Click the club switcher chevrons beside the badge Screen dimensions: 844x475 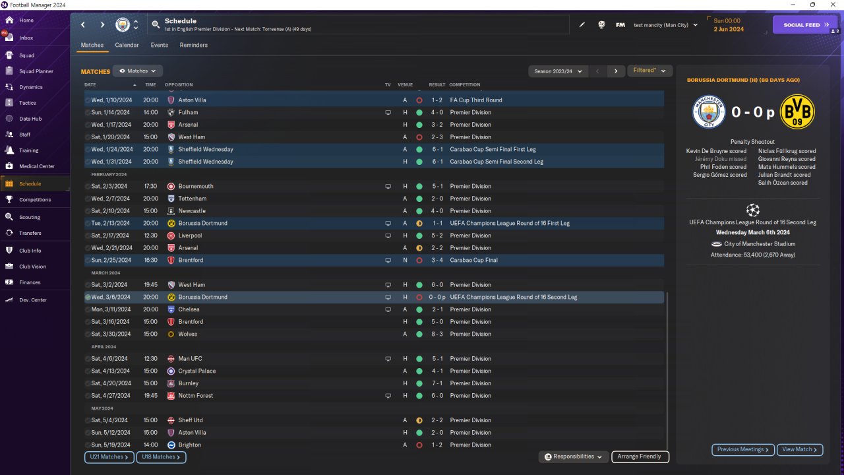coord(136,25)
